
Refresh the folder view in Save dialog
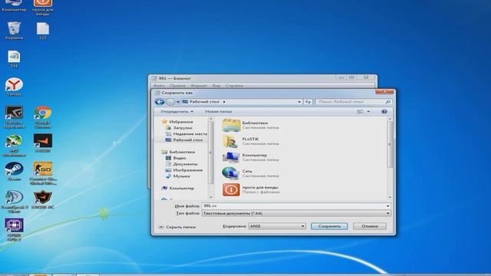308,102
